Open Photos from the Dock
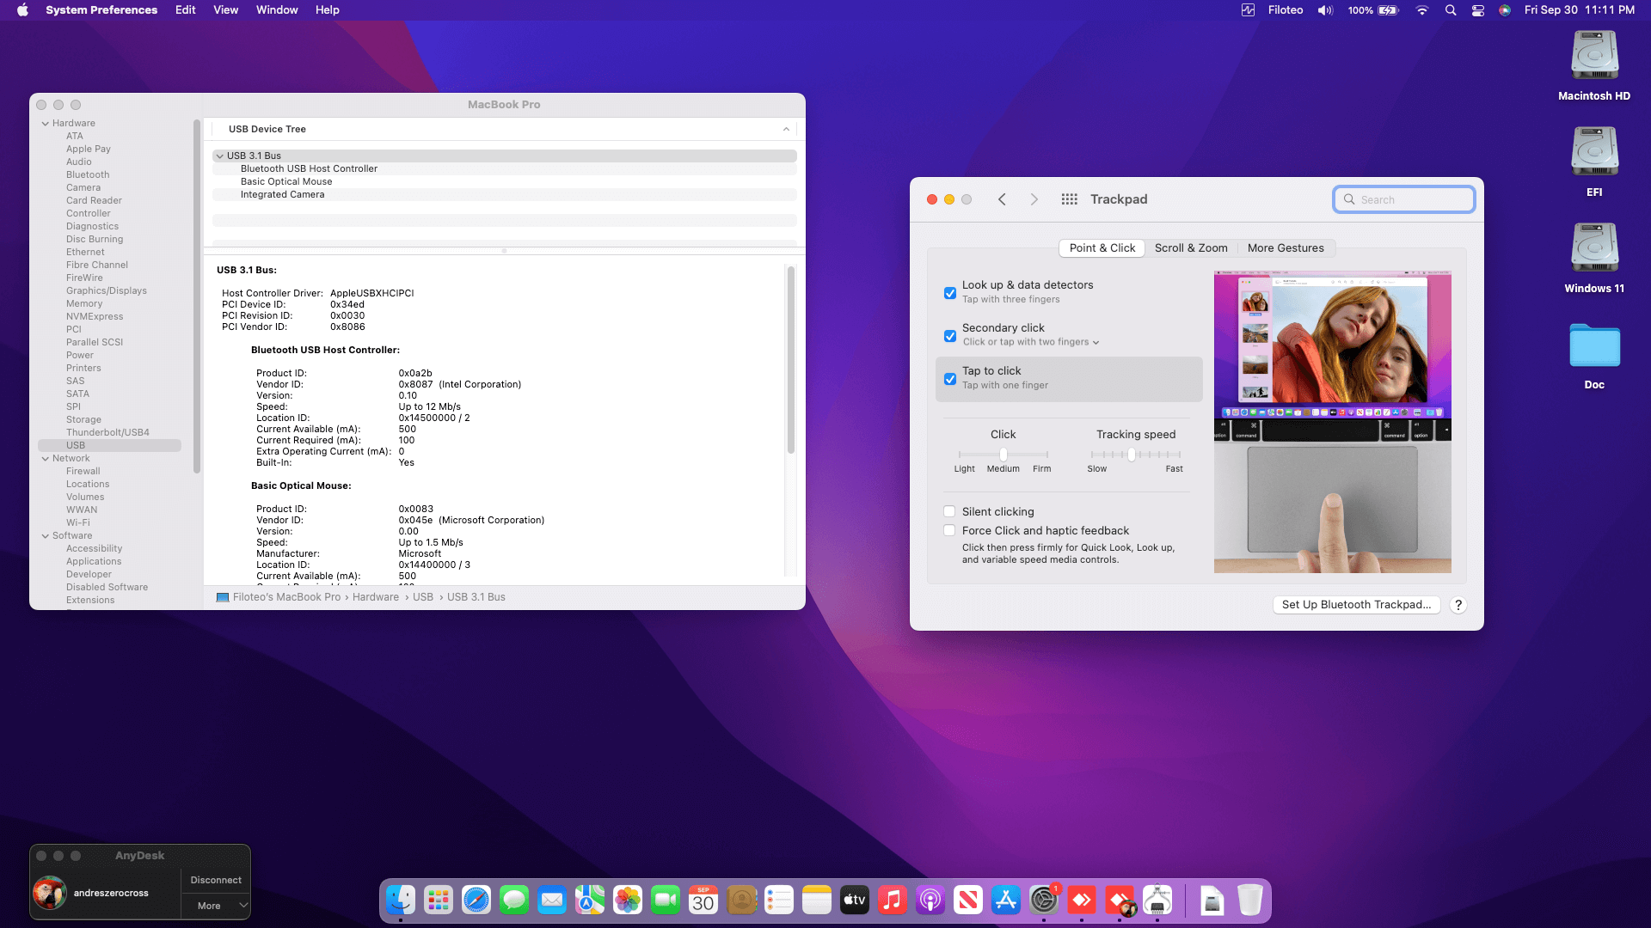Viewport: 1651px width, 928px height. coord(628,900)
